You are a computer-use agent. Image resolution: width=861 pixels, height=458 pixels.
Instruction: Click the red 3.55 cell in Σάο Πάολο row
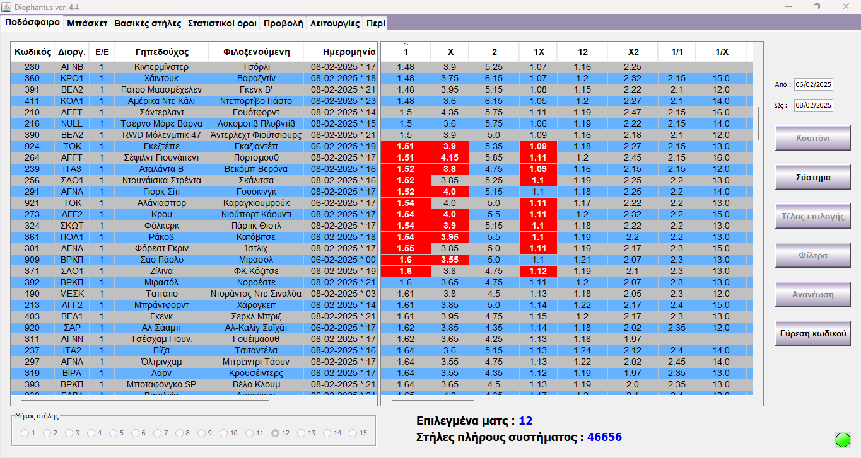pyautogui.click(x=450, y=260)
